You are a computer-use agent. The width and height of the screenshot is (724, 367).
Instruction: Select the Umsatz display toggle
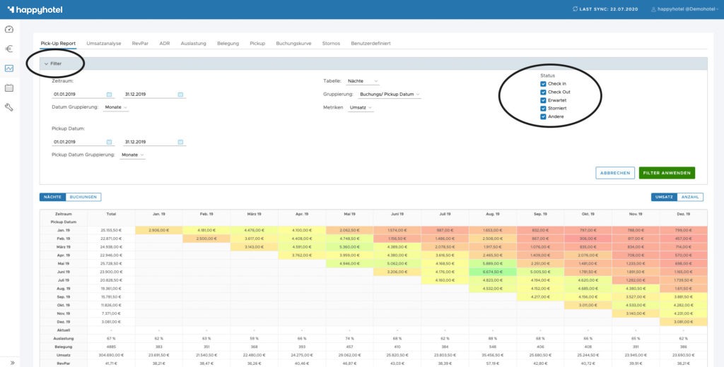pos(664,197)
